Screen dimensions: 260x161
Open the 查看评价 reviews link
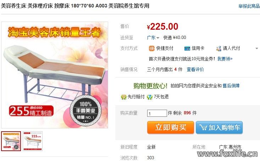point(195,69)
